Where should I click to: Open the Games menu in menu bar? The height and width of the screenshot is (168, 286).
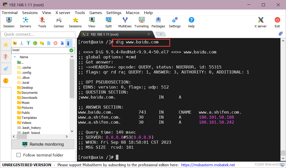[96, 13]
